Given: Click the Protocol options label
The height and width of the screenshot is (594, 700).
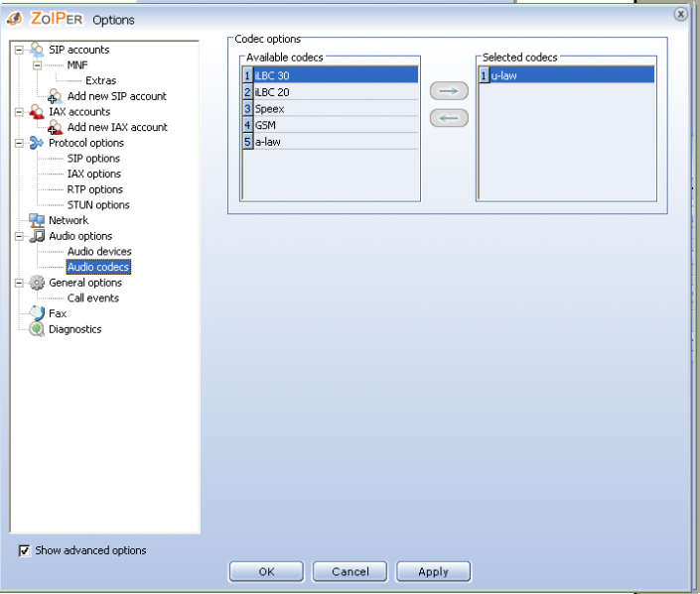Looking at the screenshot, I should point(85,143).
